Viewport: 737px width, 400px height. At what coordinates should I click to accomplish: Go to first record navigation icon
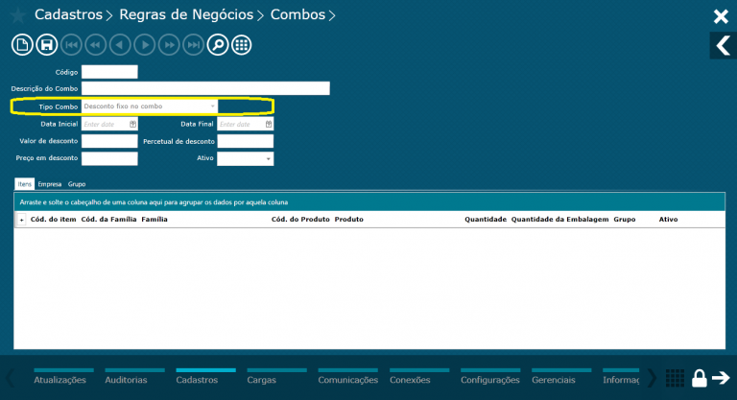71,45
